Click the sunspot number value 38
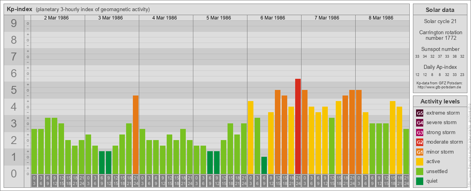Image resolution: width=471 pixels, height=191 pixels. [x=455, y=57]
